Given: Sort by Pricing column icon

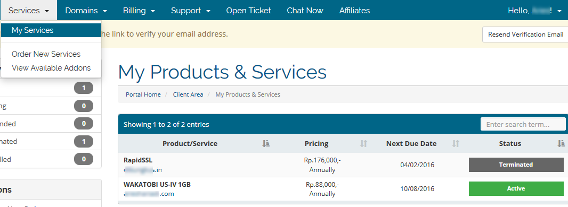Looking at the screenshot, I should [x=364, y=143].
